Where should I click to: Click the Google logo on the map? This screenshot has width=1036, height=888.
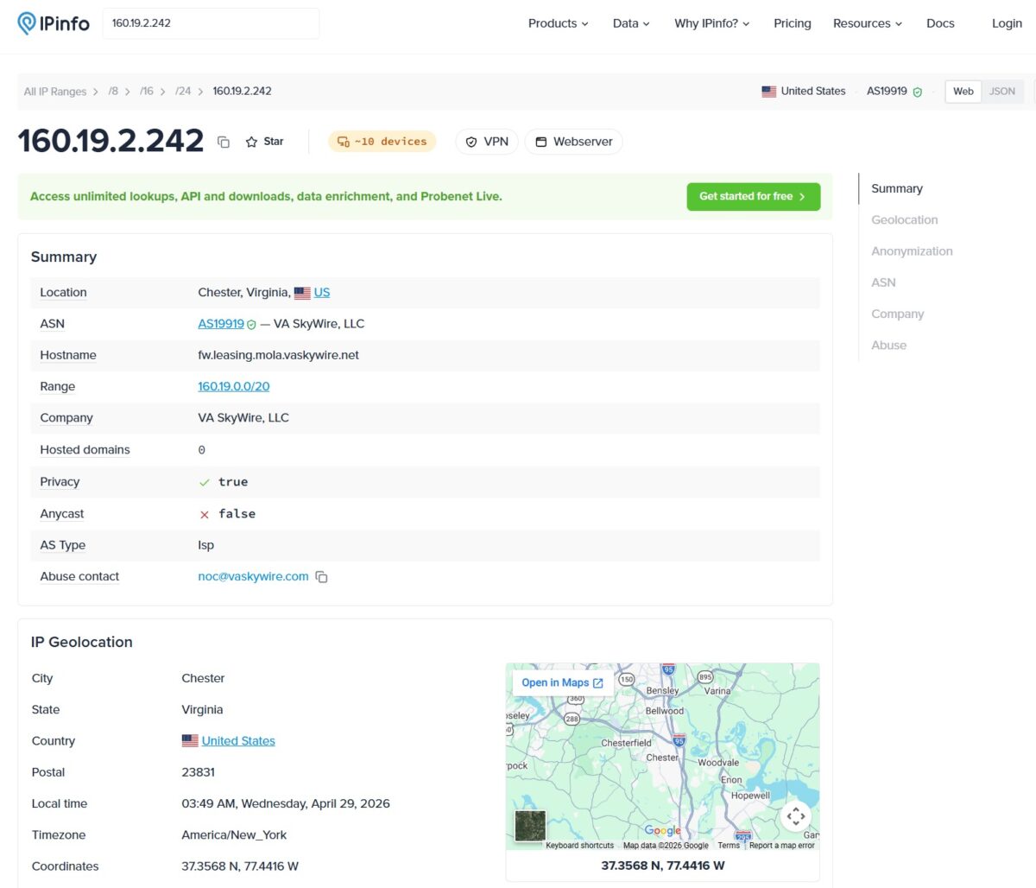click(x=662, y=830)
